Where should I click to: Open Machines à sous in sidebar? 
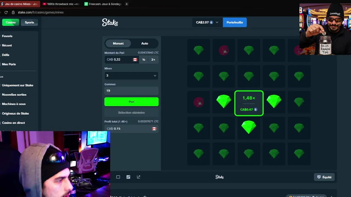[14, 104]
